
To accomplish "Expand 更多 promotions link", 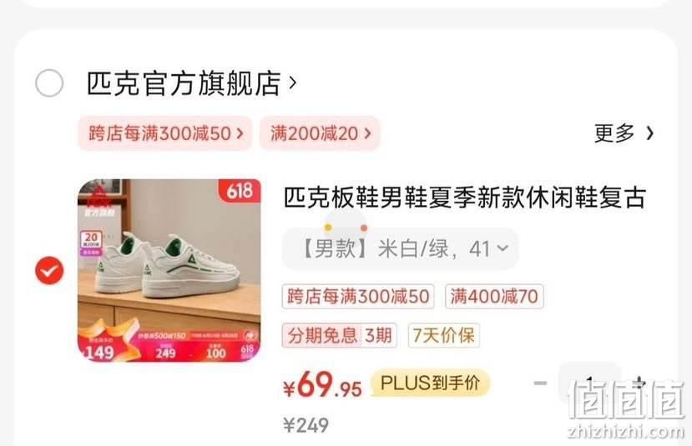I will click(624, 133).
